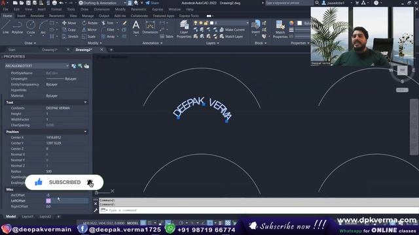Collapse the Position section in Properties
419x235 pixels.
[85, 132]
